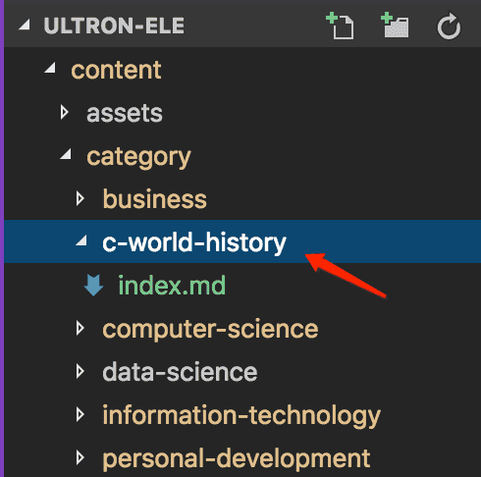This screenshot has width=481, height=477.
Task: Open the index.md file
Action: [x=172, y=286]
